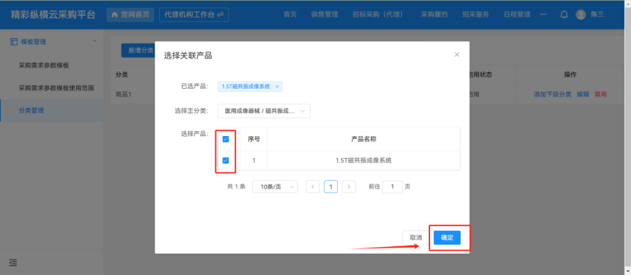Open 招标采购（代理） nav item
This screenshot has height=275, width=631.
coord(378,14)
